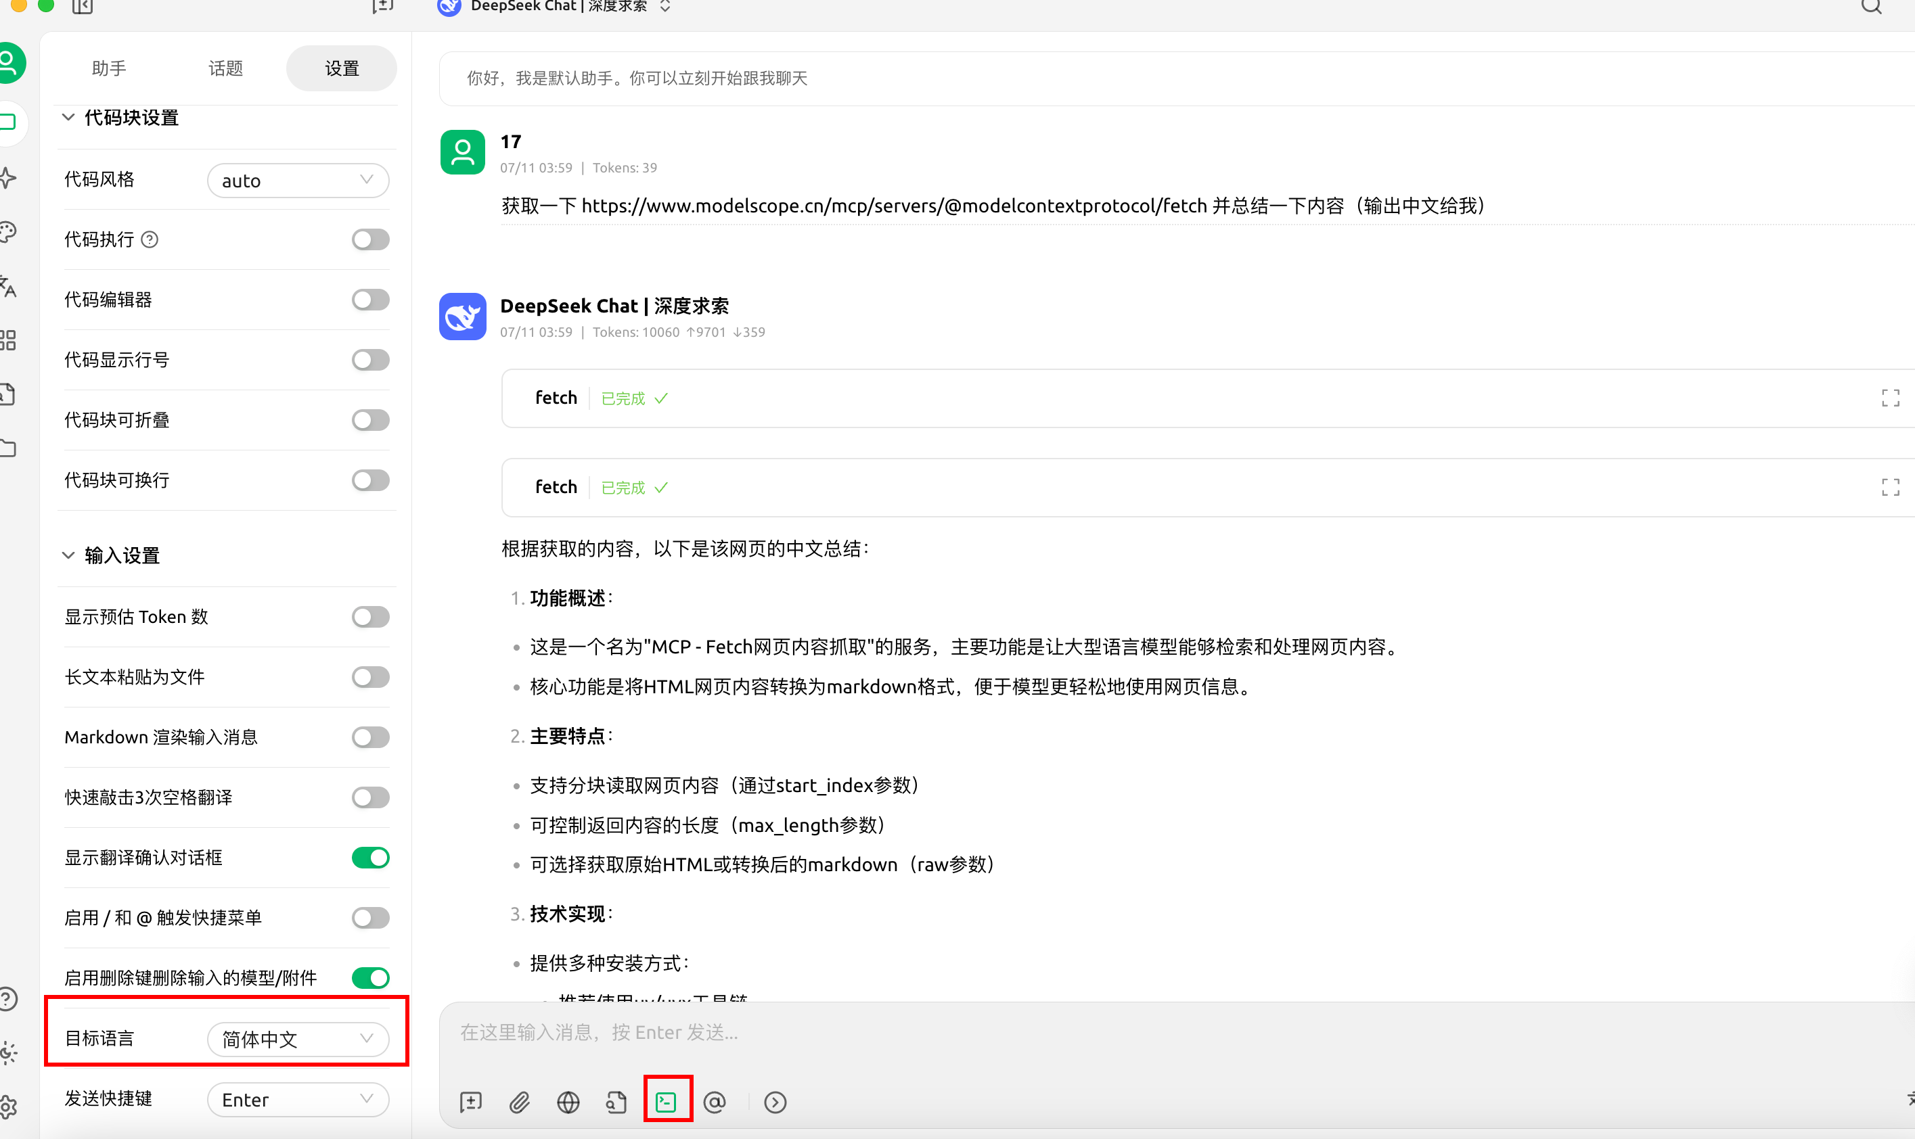
Task: Open the agents sparkle icon in sidebar
Action: tap(7, 178)
